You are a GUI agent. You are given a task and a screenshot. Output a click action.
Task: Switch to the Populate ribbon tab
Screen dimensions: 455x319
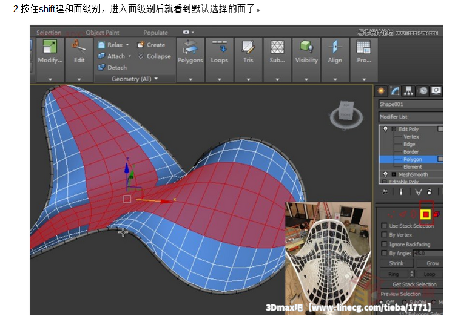click(155, 33)
